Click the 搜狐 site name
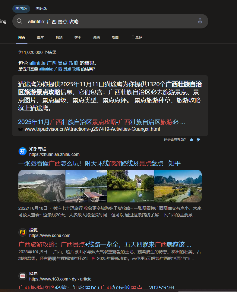This screenshot has height=292, width=237. tap(33, 230)
